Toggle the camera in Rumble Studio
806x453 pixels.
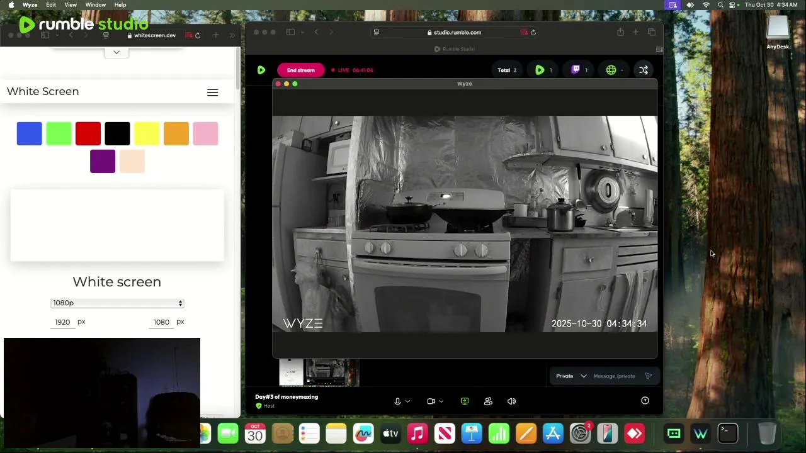[431, 401]
